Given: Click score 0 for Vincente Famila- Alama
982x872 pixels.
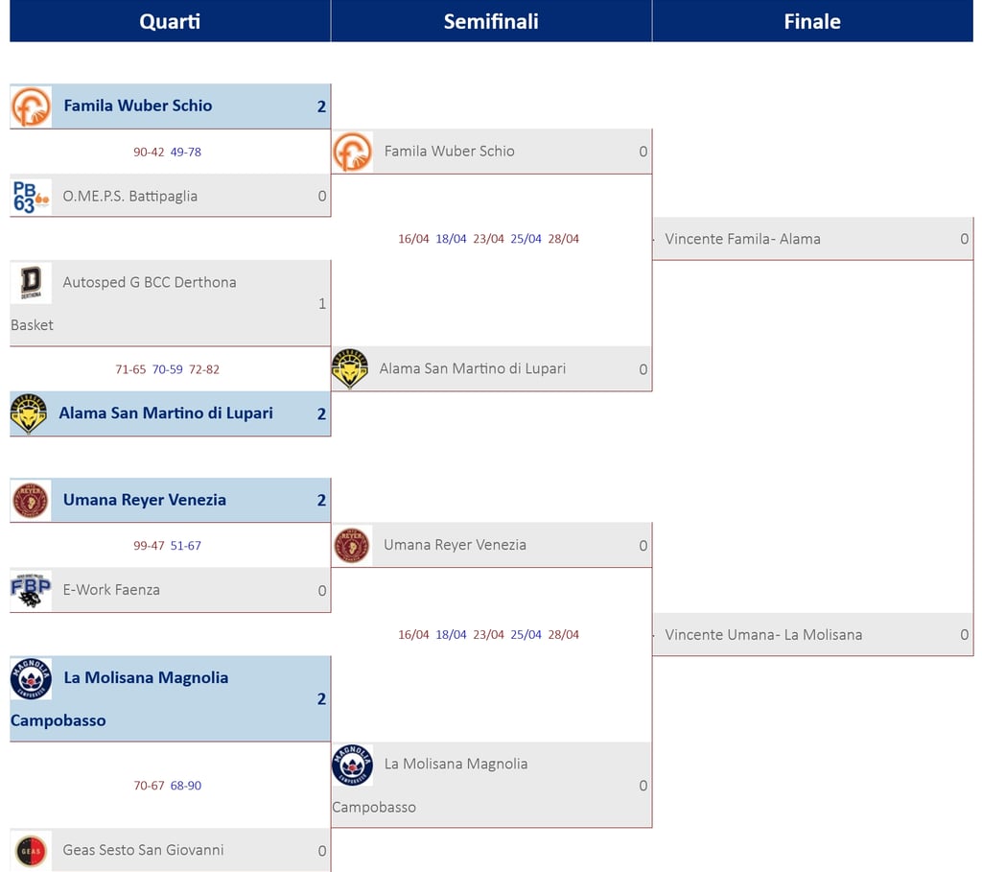Looking at the screenshot, I should point(965,239).
